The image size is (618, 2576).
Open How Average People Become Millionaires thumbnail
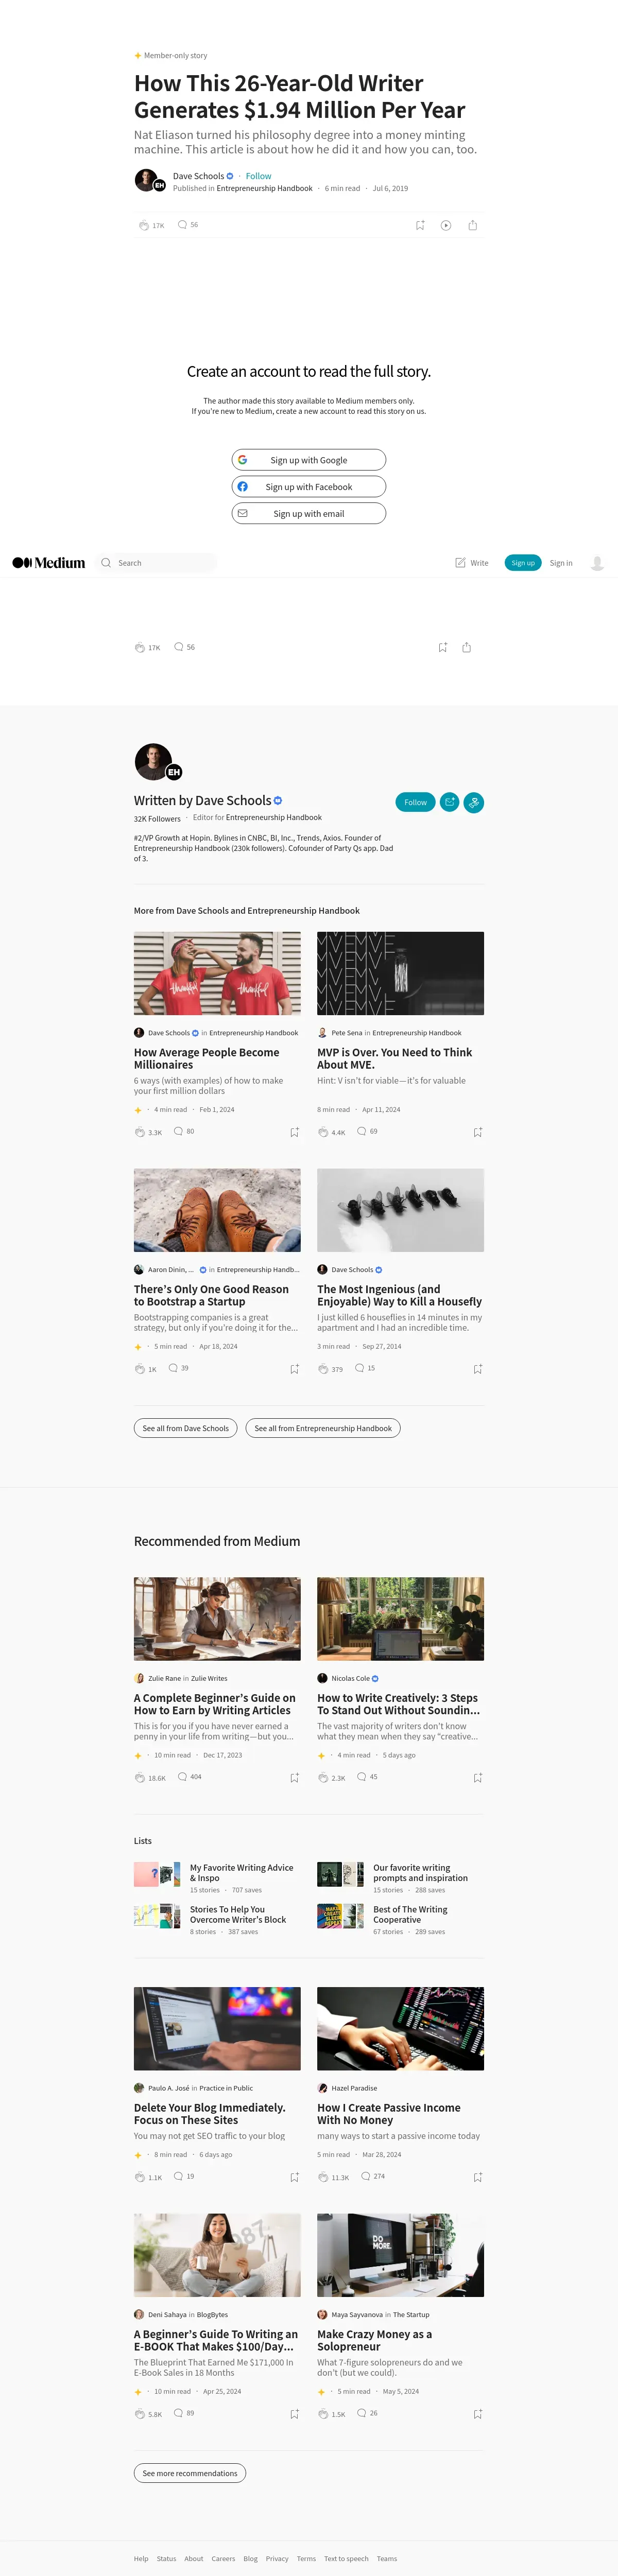pyautogui.click(x=217, y=973)
